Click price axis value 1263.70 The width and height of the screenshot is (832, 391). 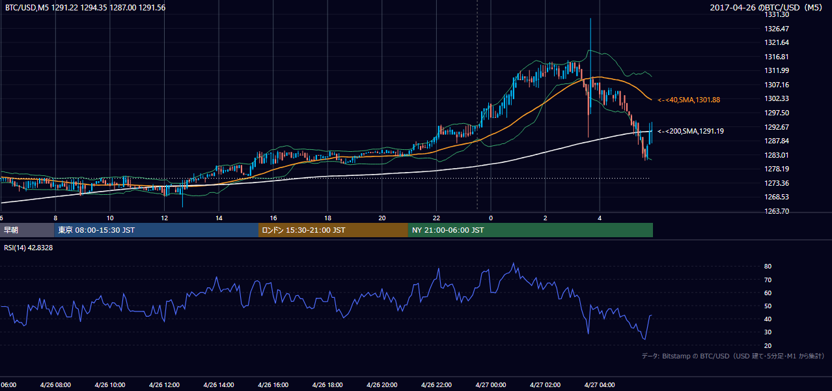776,211
